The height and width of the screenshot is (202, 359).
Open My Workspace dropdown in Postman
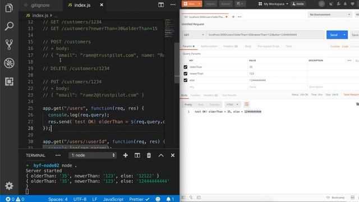click(x=273, y=4)
